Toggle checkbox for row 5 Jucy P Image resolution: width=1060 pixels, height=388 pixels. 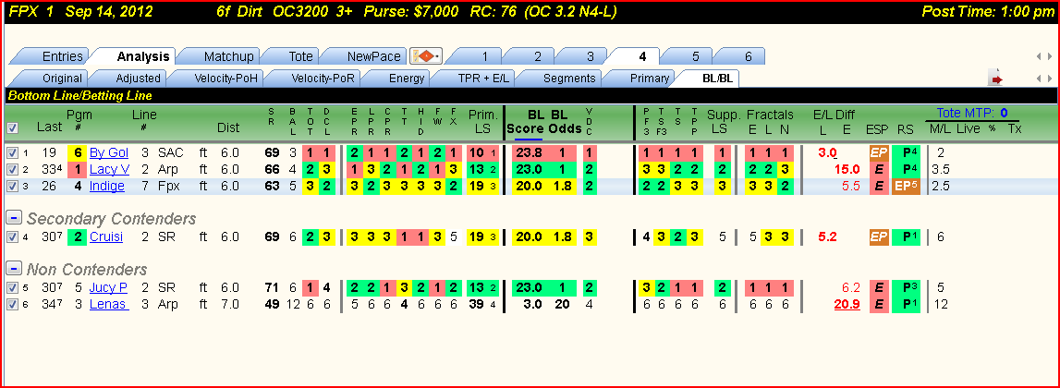(x=10, y=288)
